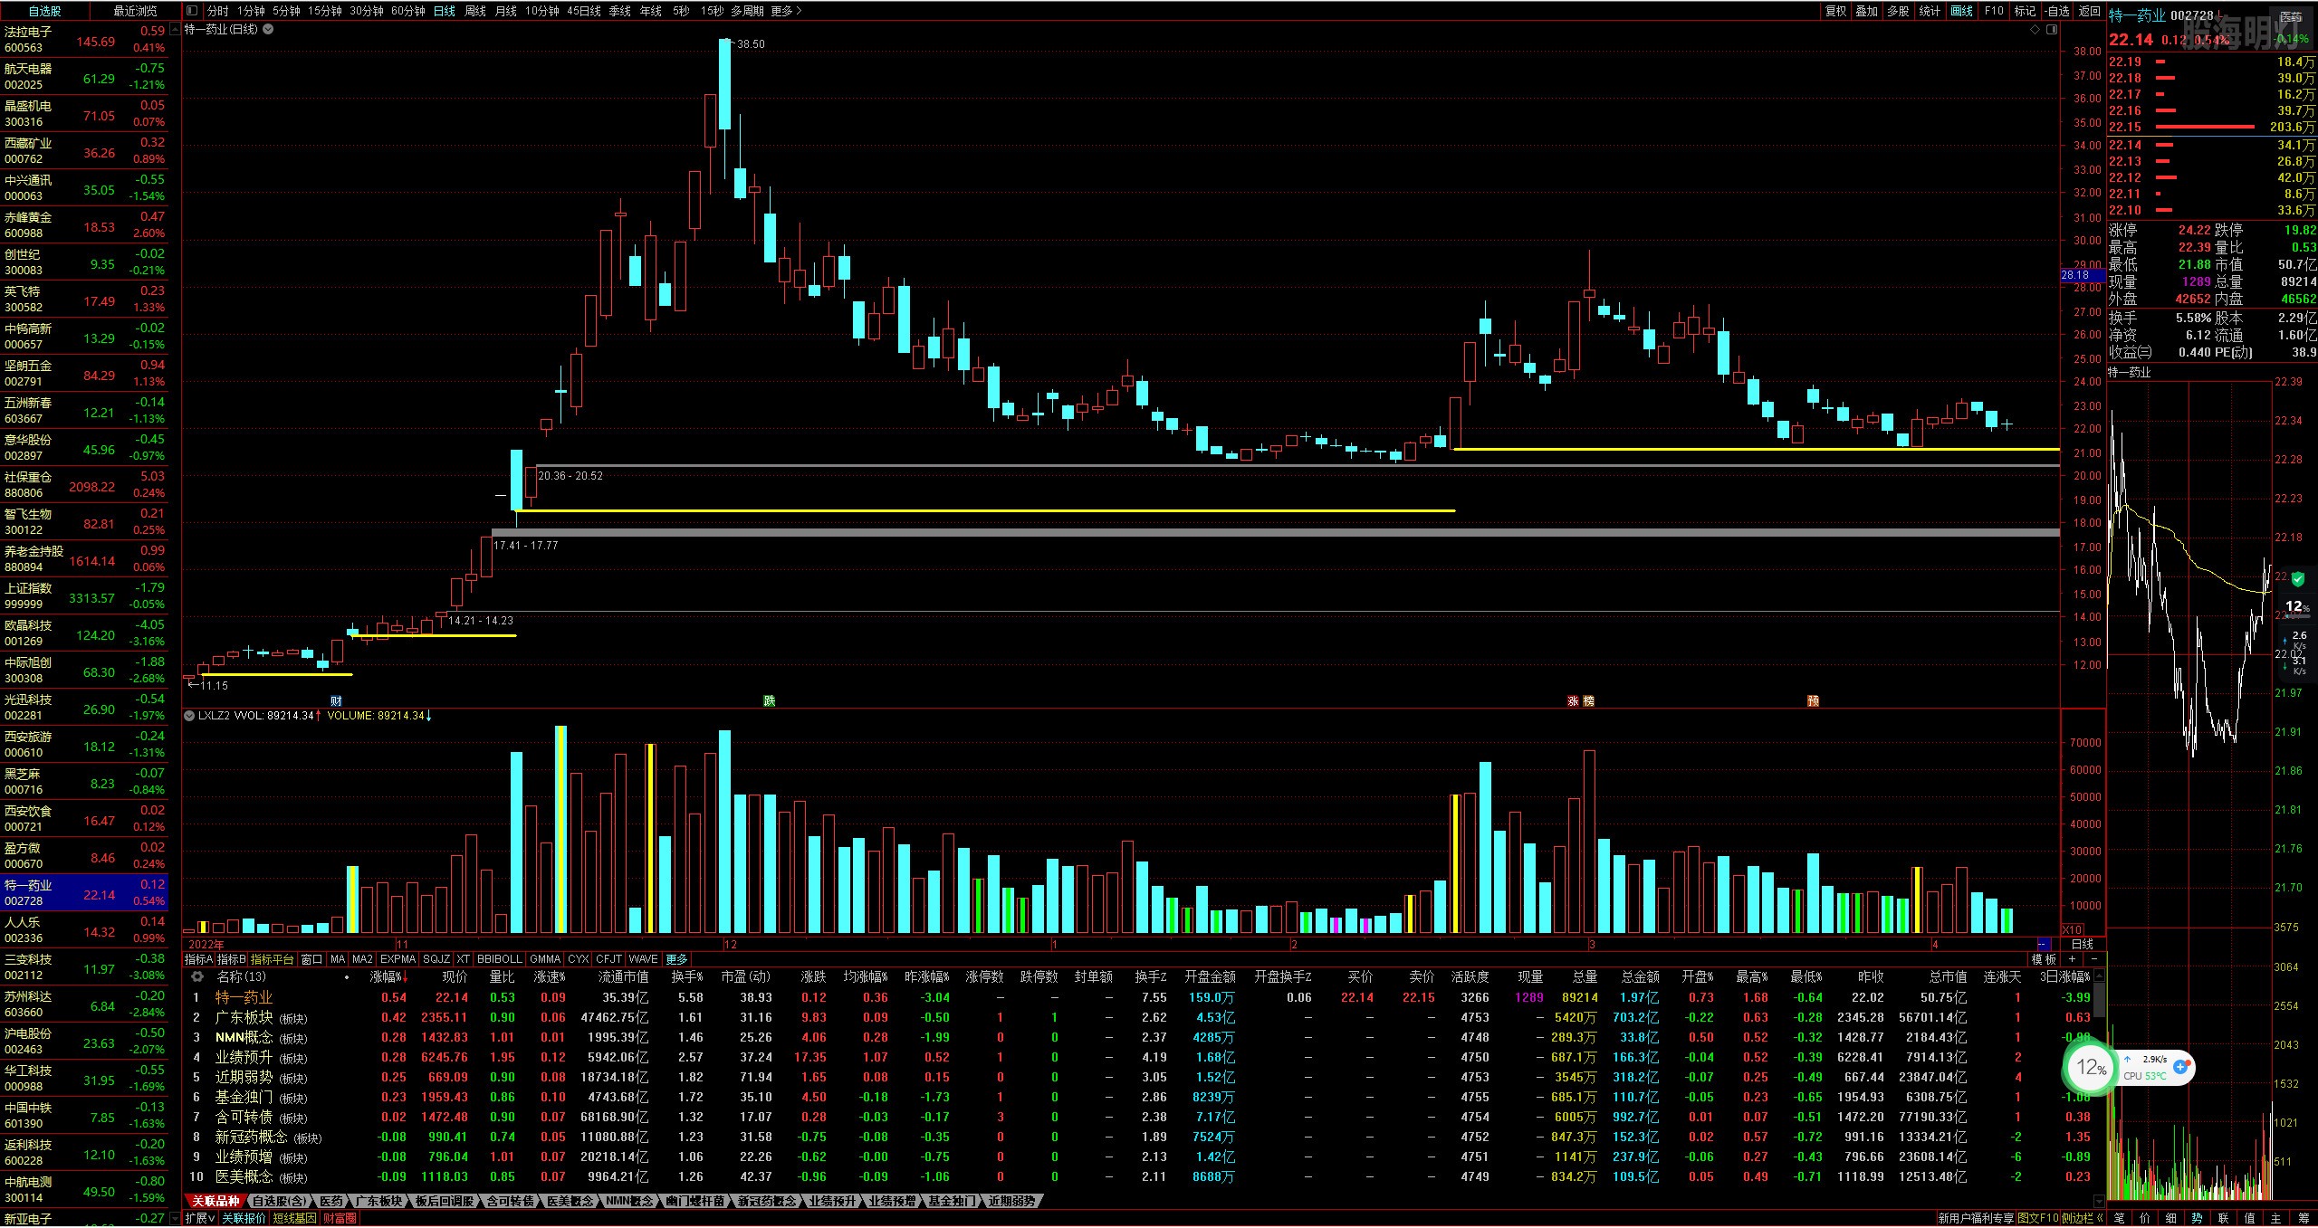
Task: Click the 窗口 indicator window option
Action: tap(311, 959)
